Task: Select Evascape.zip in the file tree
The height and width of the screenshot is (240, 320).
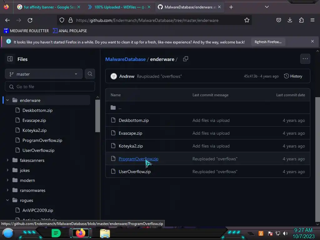Action: click(x=34, y=120)
